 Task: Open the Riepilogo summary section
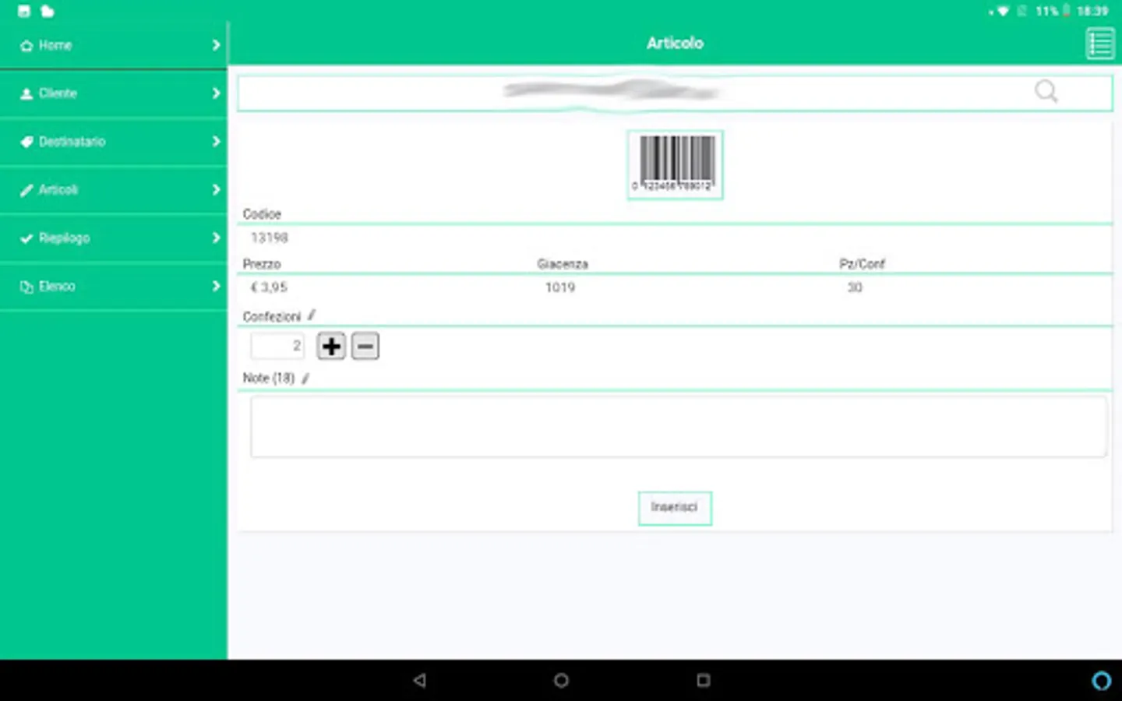click(x=114, y=238)
